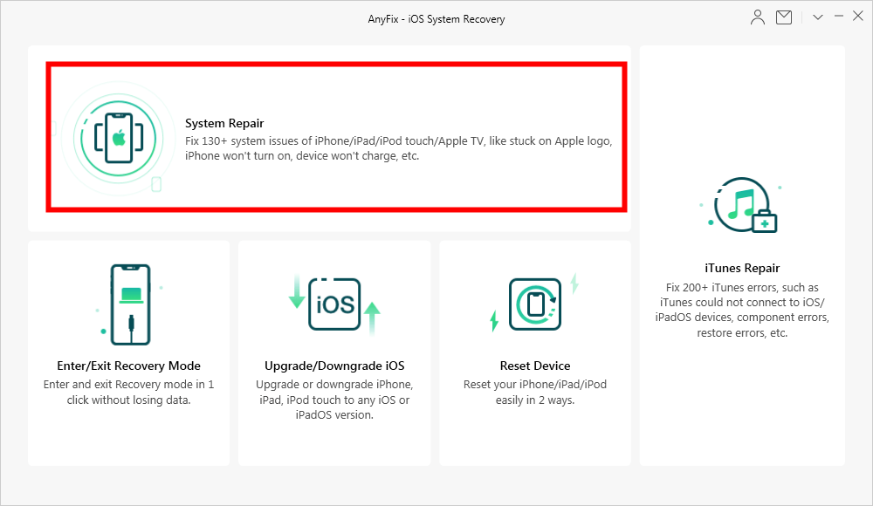
Task: Click the iTunes Repair description text
Action: tap(742, 310)
